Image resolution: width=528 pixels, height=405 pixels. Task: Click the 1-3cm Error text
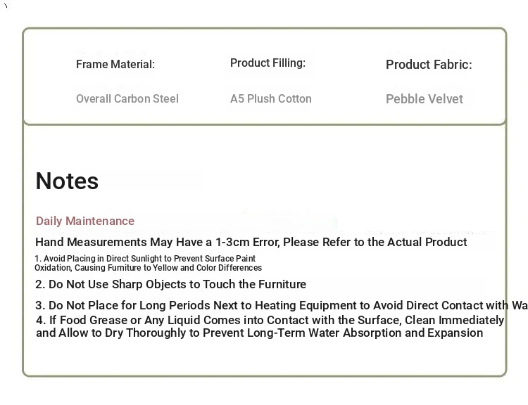(x=248, y=242)
